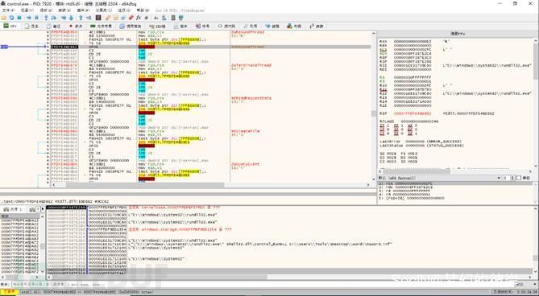Viewport: 539px width, 296px height.
Task: Adjust the argument count spinner
Action: click(509, 178)
